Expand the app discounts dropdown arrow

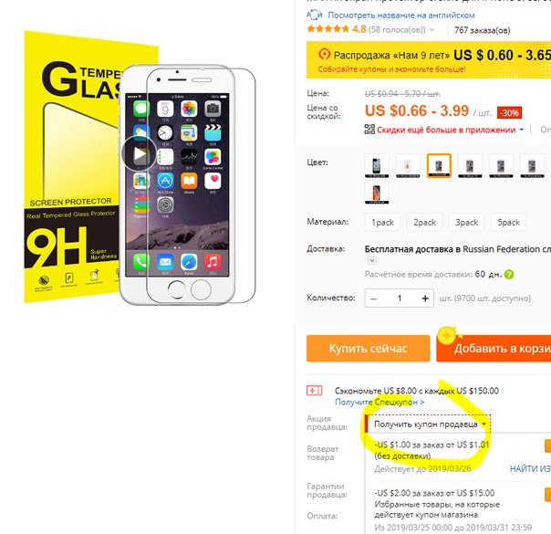tap(522, 130)
